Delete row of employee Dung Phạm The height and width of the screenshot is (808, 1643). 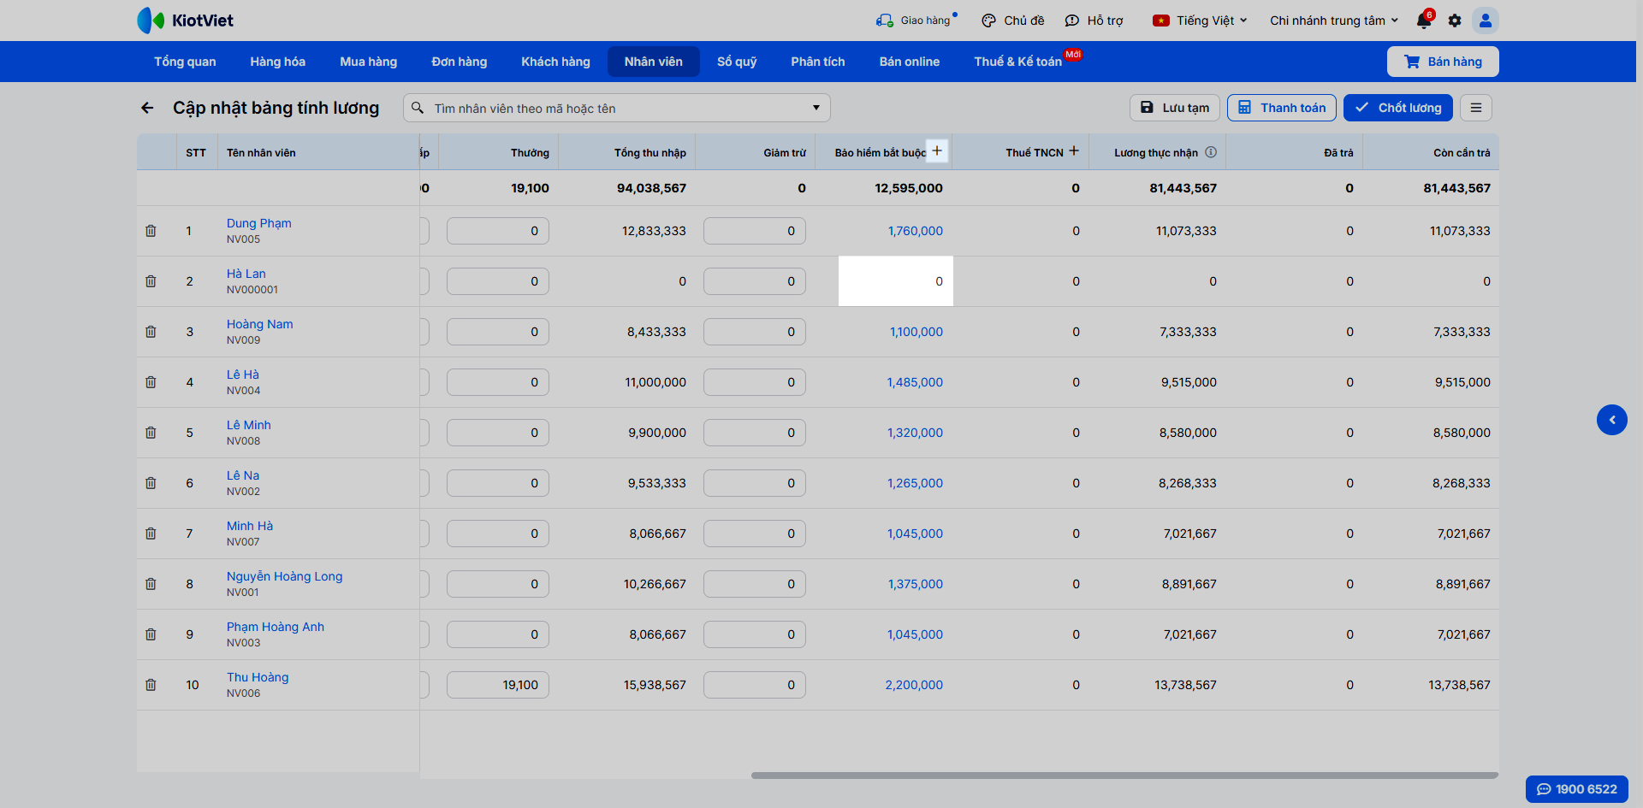coord(151,231)
